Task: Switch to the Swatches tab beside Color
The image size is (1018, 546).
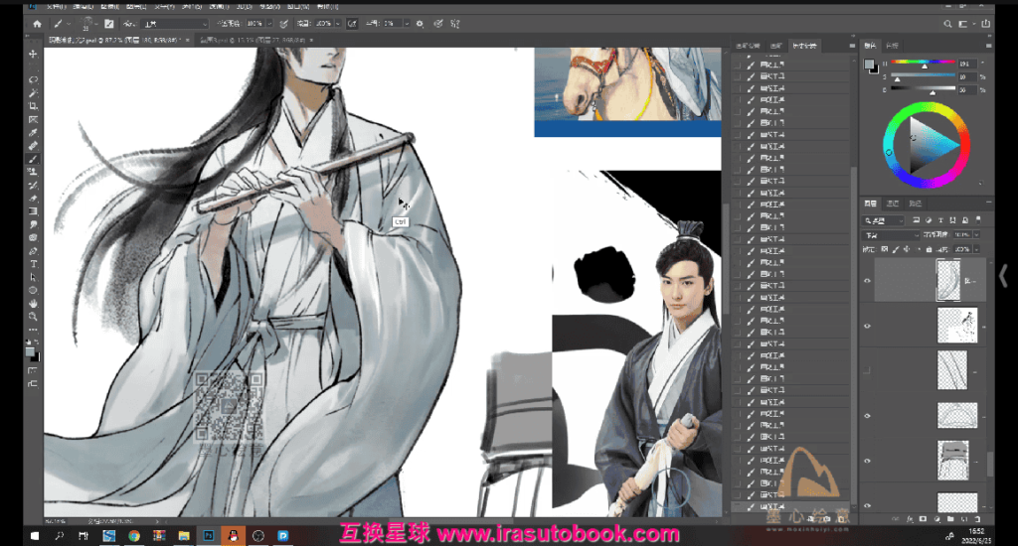Action: pyautogui.click(x=892, y=46)
